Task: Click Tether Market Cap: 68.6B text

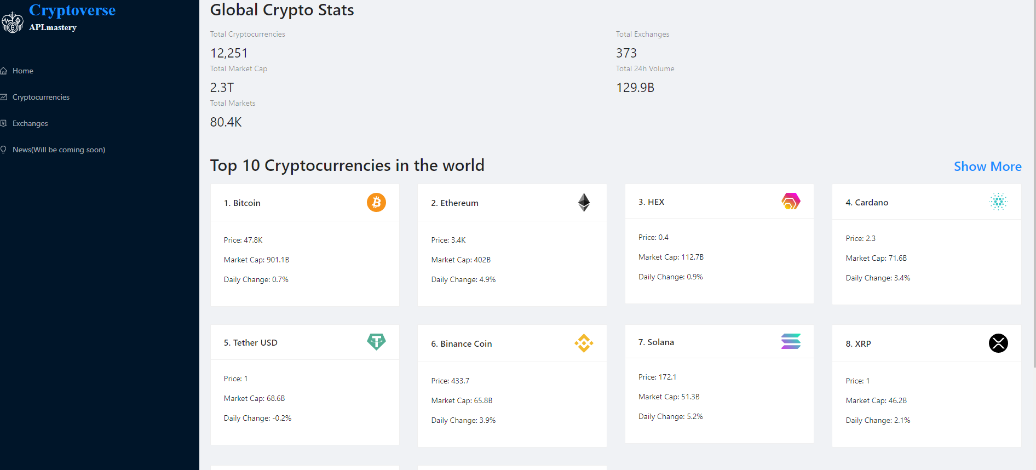Action: [x=254, y=398]
